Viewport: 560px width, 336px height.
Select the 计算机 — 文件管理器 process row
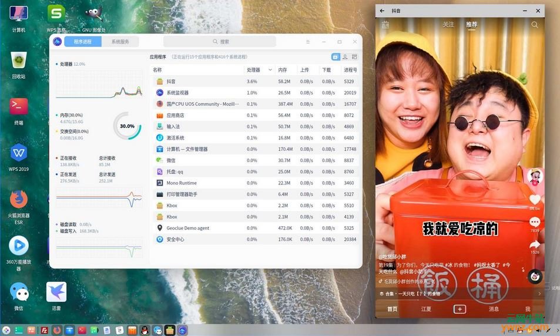pos(256,149)
